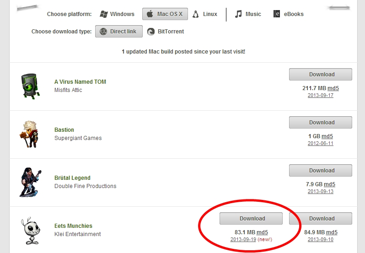The width and height of the screenshot is (365, 253).
Task: Switch platform to Linux
Action: pyautogui.click(x=205, y=14)
